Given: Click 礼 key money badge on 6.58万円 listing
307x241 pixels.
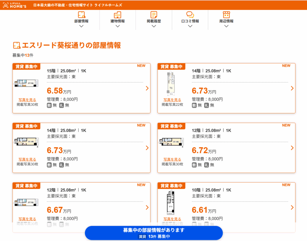Looking at the screenshot, I should [x=61, y=106].
